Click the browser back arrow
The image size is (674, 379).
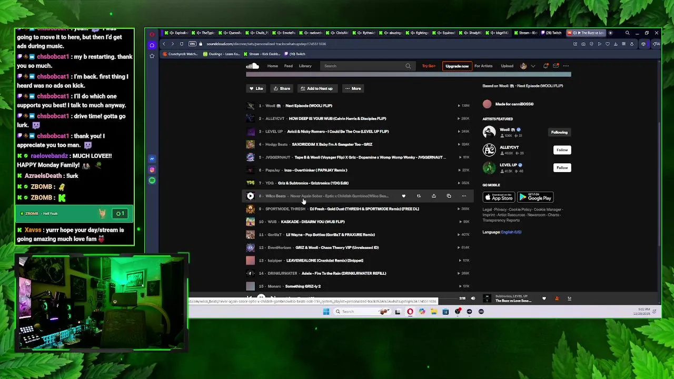[164, 44]
